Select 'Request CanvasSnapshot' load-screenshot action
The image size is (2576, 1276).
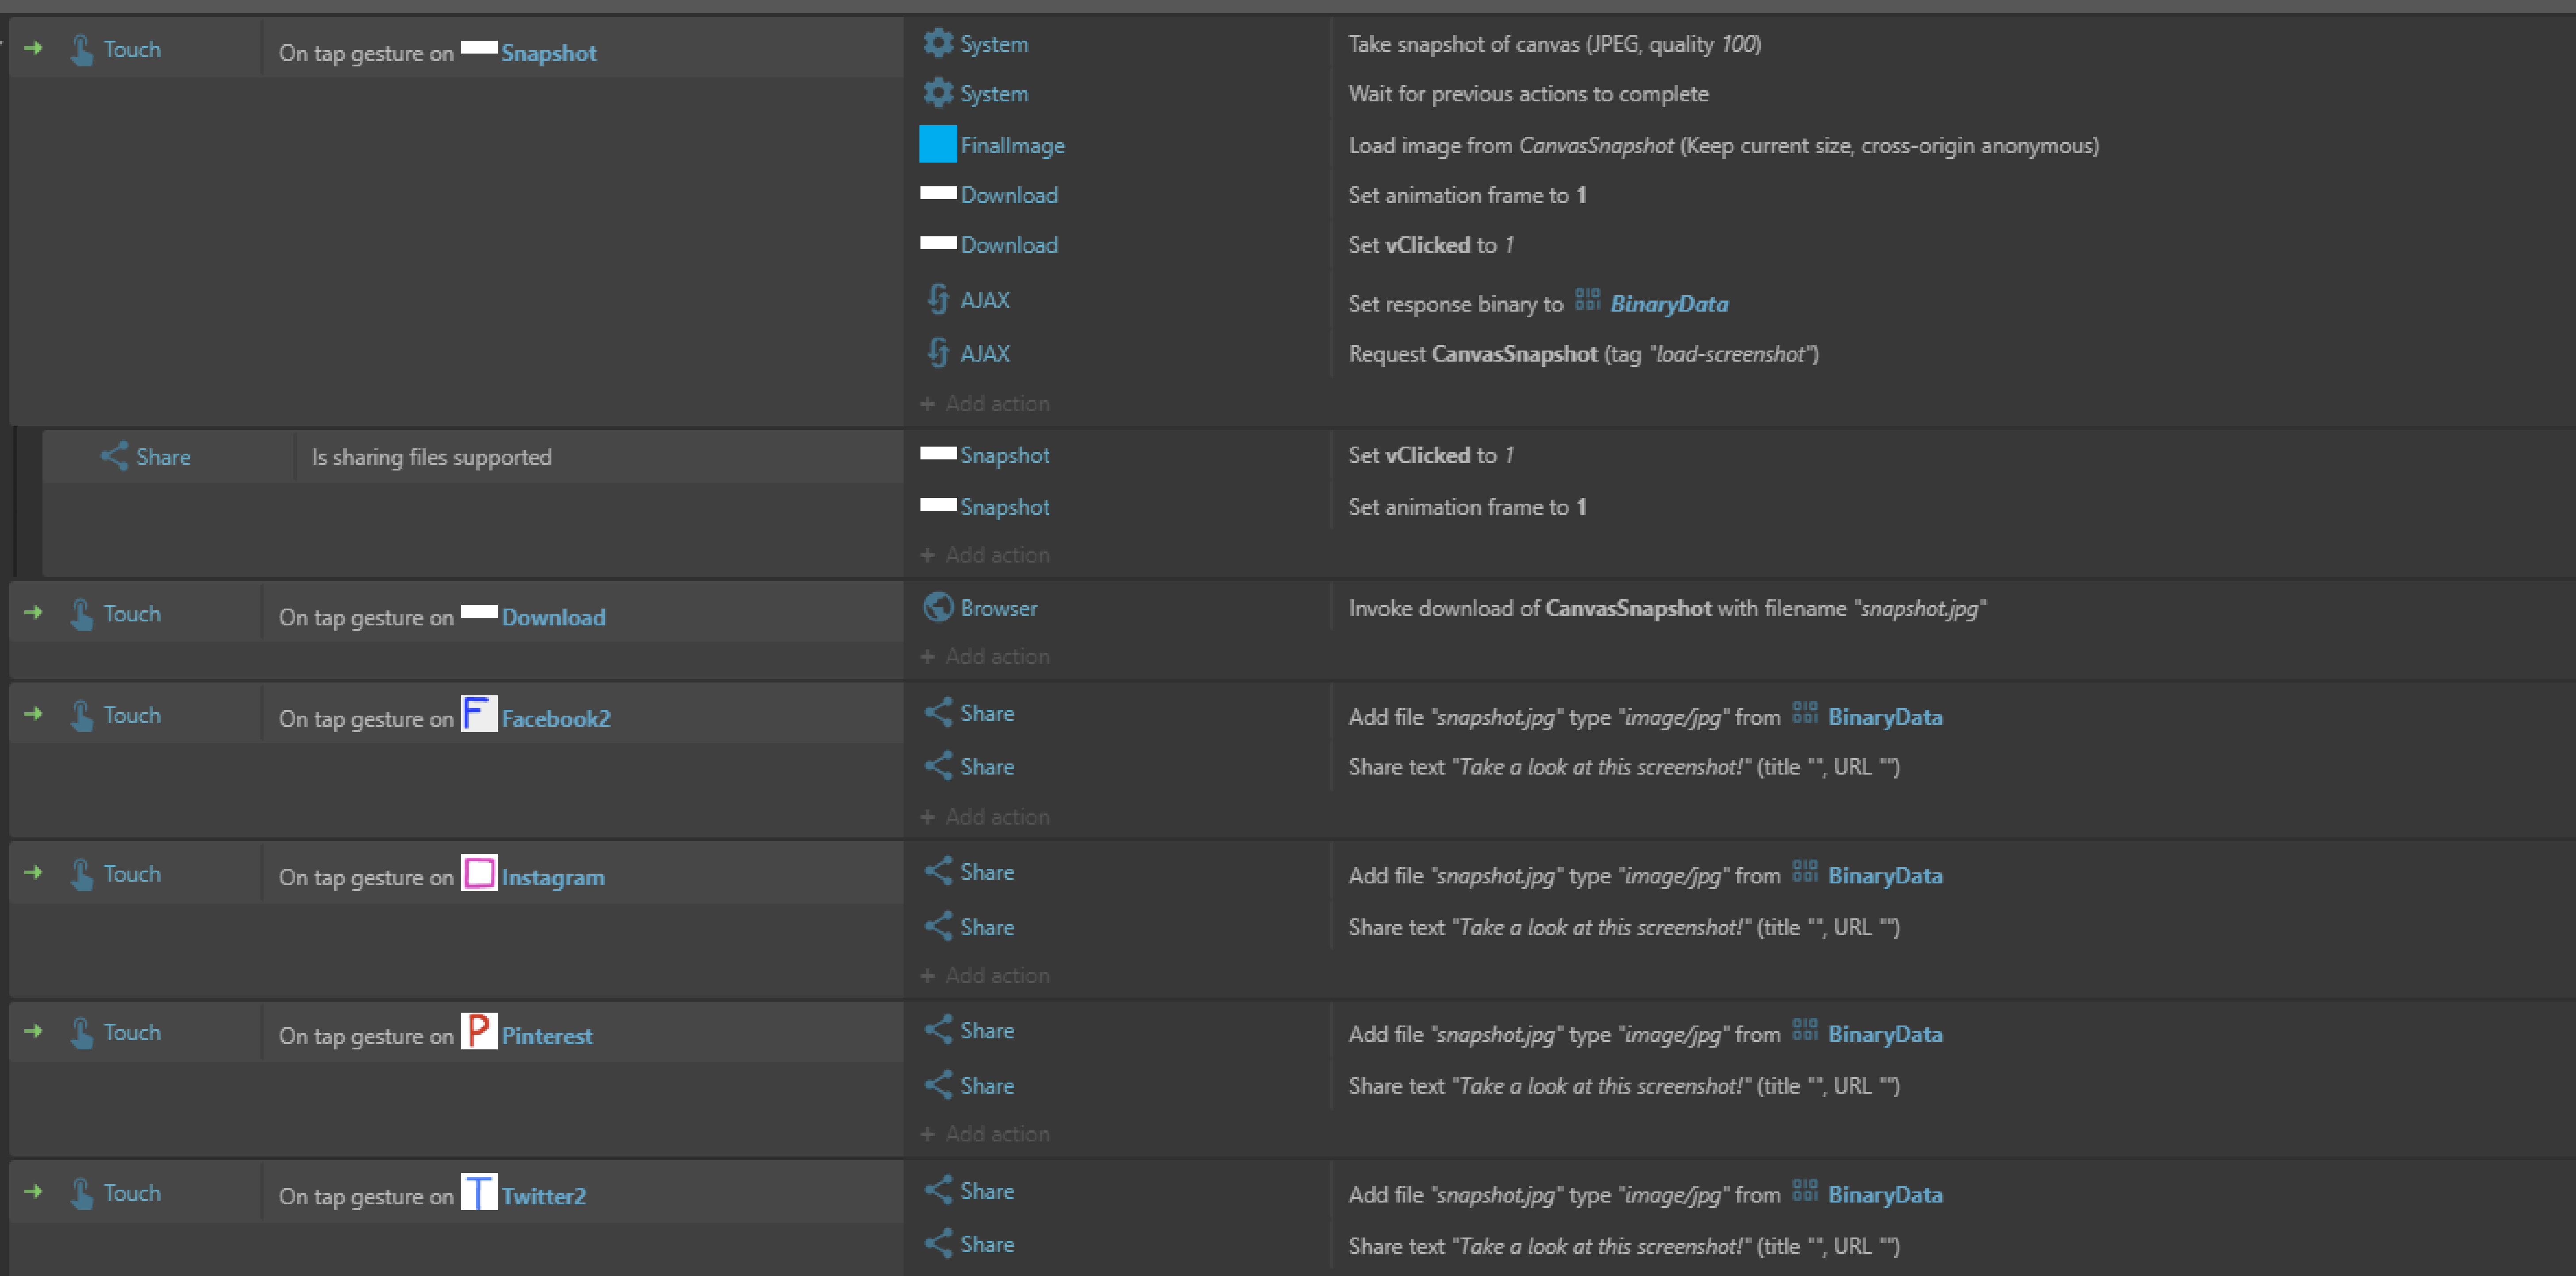coord(1583,354)
